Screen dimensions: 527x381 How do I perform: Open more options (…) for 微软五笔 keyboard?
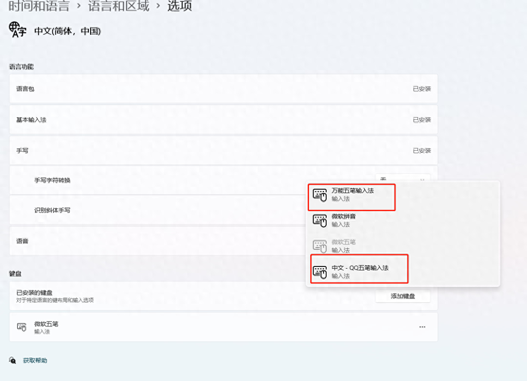tap(422, 327)
